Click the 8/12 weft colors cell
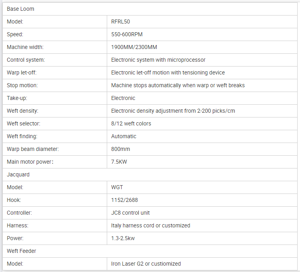This screenshot has width=300, height=272. point(202,123)
